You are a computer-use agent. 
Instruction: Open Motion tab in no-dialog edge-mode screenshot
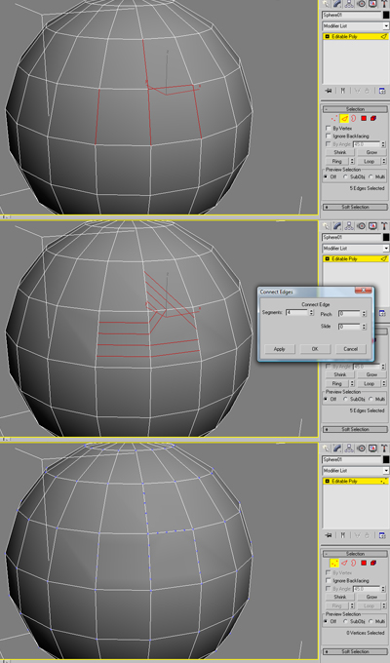pos(361,4)
